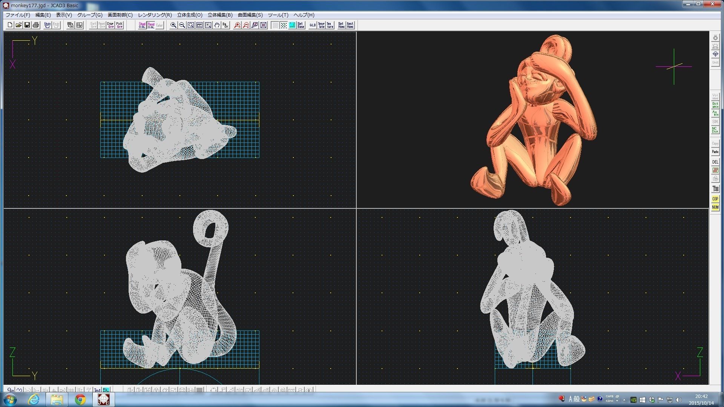Open the 曲面編集(S) menu
This screenshot has height=407, width=724.
tap(250, 15)
